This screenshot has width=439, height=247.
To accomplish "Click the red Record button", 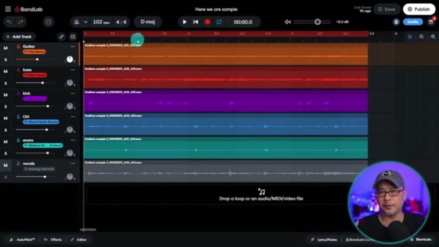I will (x=207, y=22).
